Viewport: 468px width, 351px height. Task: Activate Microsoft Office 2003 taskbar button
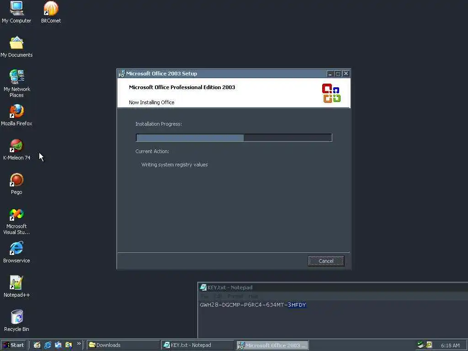pyautogui.click(x=272, y=346)
